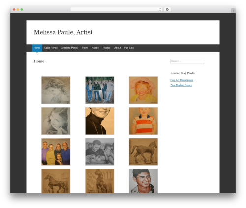Screen dimensions: 246x208
Task: Go to the Graphite Pencil page
Action: click(x=69, y=48)
